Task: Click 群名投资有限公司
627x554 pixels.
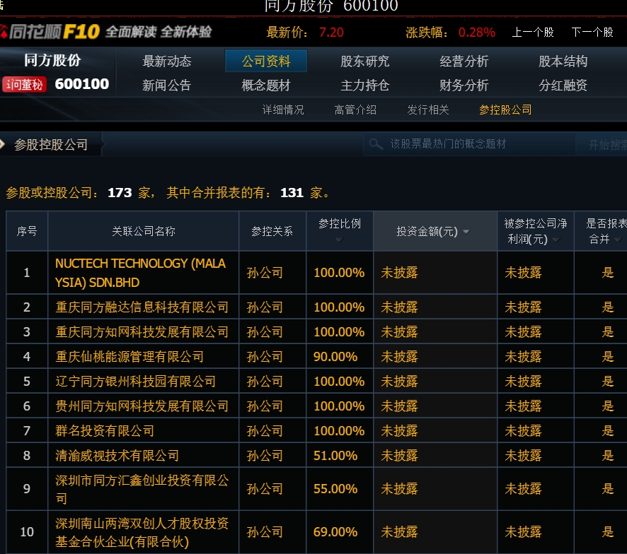Action: [105, 431]
